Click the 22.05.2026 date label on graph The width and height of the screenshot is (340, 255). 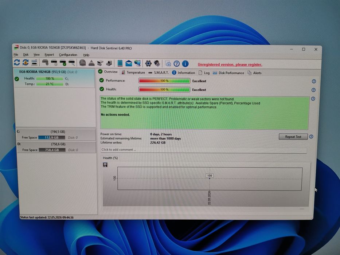click(x=209, y=198)
